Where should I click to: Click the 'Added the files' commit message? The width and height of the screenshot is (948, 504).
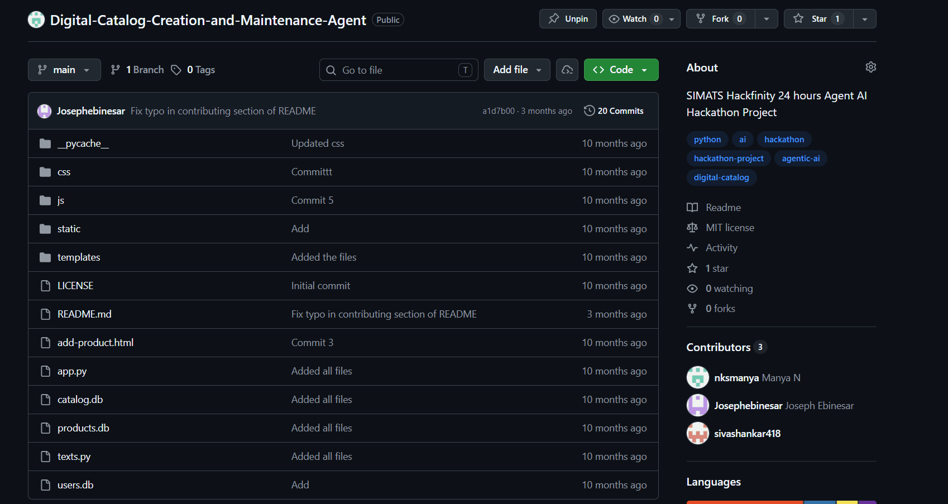point(324,257)
